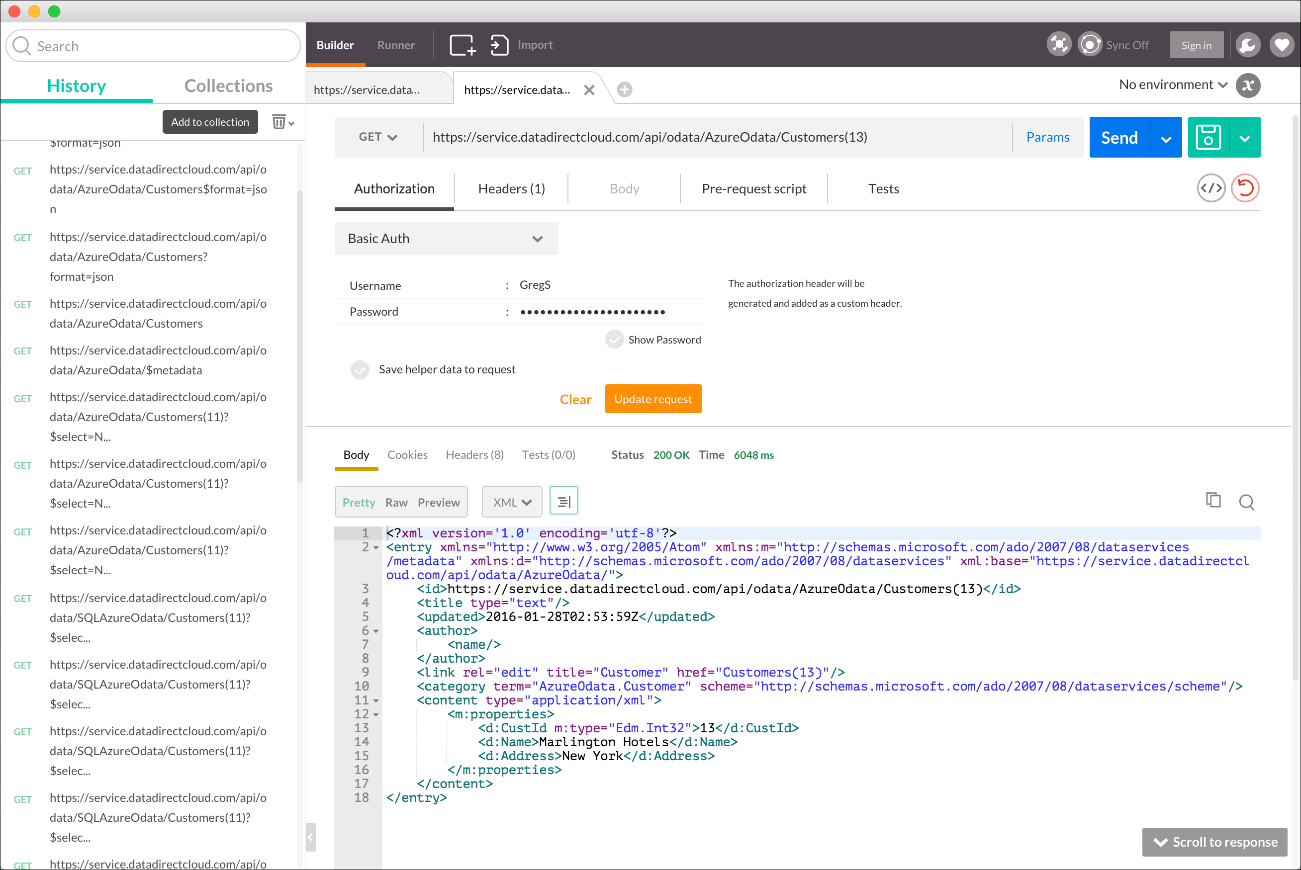Image resolution: width=1301 pixels, height=870 pixels.
Task: Toggle Save helper data to request
Action: 360,369
